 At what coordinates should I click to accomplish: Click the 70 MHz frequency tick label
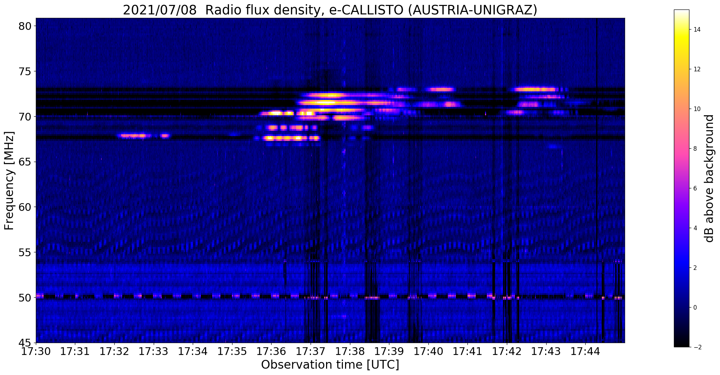click(25, 116)
